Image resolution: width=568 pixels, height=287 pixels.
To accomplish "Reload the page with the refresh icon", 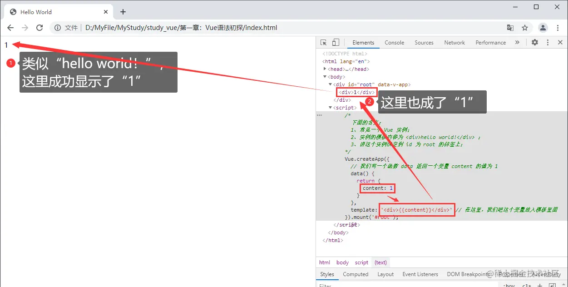I will (40, 28).
